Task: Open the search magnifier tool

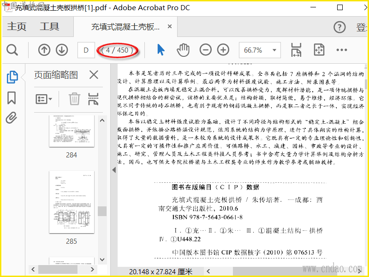Action: coord(12,50)
